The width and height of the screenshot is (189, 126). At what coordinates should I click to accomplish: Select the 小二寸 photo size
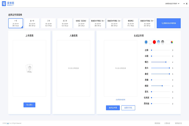click(65, 23)
